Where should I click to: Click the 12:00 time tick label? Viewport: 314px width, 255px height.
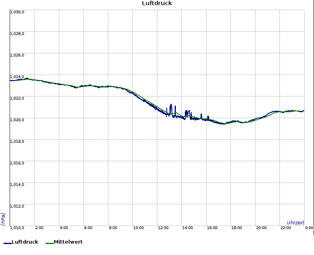(x=163, y=228)
